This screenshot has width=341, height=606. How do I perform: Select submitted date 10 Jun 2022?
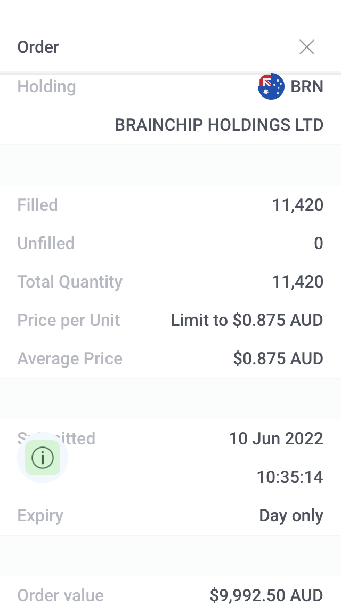click(276, 438)
